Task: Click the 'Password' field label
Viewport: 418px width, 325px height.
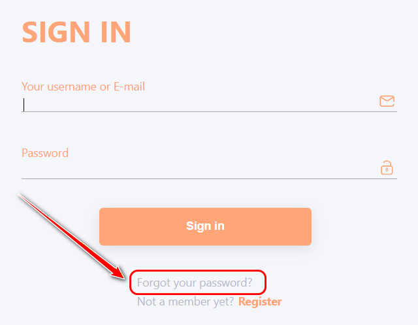Action: pos(45,153)
